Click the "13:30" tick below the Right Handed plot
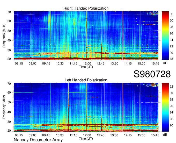176x143 pixels. (x=114, y=63)
